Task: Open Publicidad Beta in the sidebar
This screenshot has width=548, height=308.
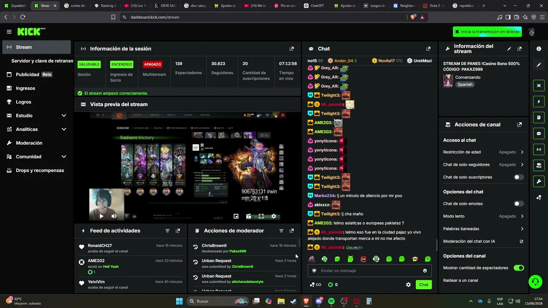Action: [36, 74]
